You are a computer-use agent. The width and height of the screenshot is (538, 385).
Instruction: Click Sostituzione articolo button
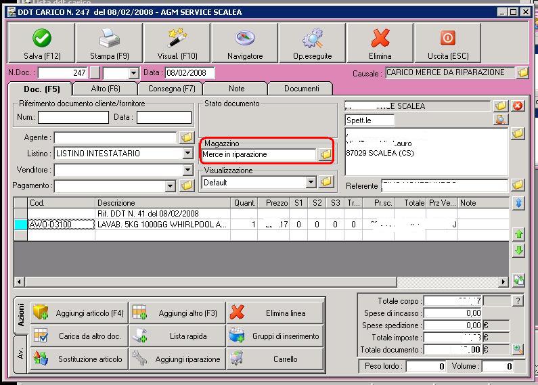click(79, 359)
